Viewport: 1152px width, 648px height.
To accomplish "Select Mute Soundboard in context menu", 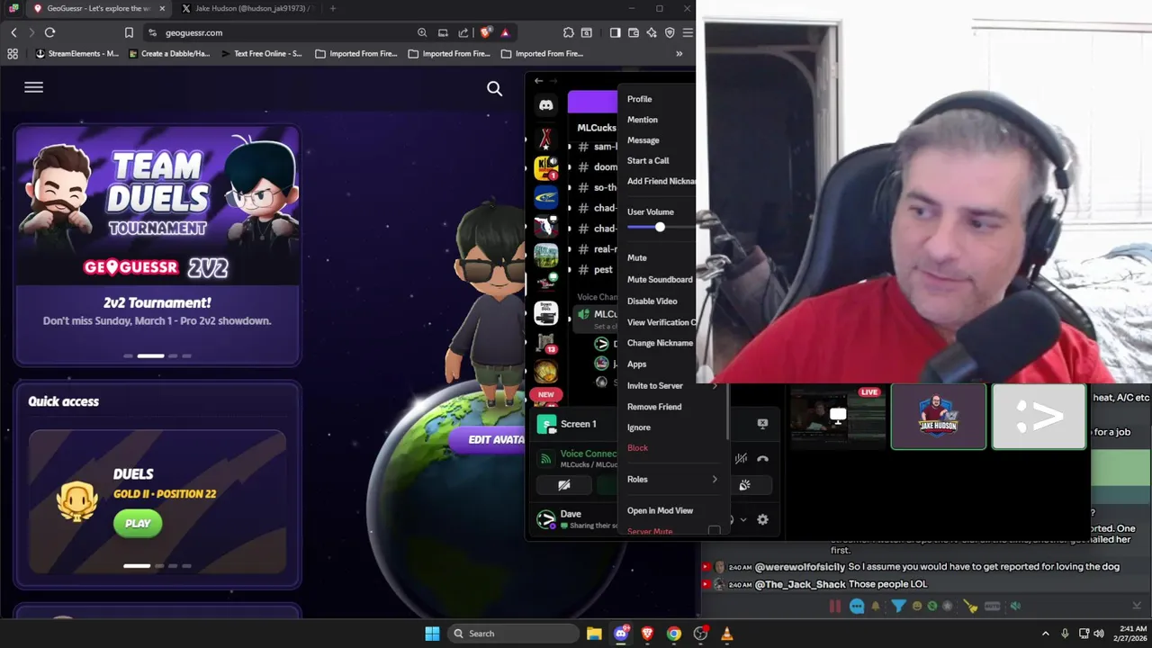I will 660,280.
